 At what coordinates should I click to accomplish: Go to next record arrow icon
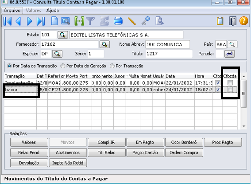(x=30, y=21)
